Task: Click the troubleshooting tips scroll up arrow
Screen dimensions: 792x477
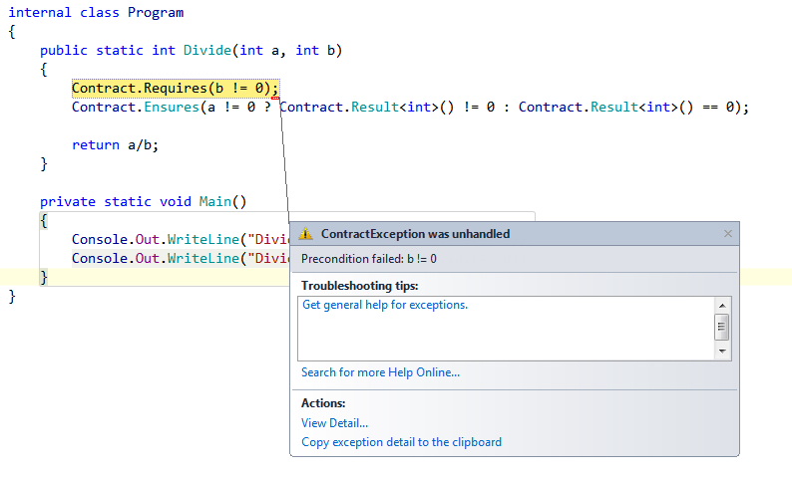Action: point(722,306)
